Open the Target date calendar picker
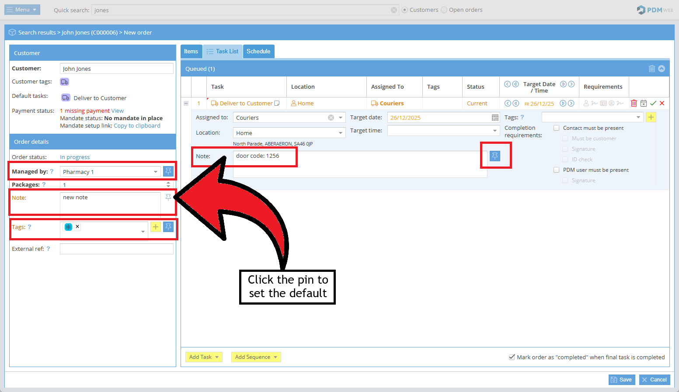Screen dimensions: 679x392 tap(495, 118)
